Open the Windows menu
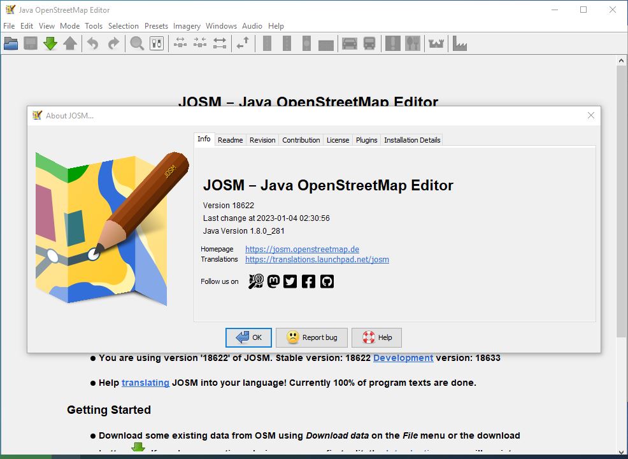The height and width of the screenshot is (459, 628). click(221, 26)
